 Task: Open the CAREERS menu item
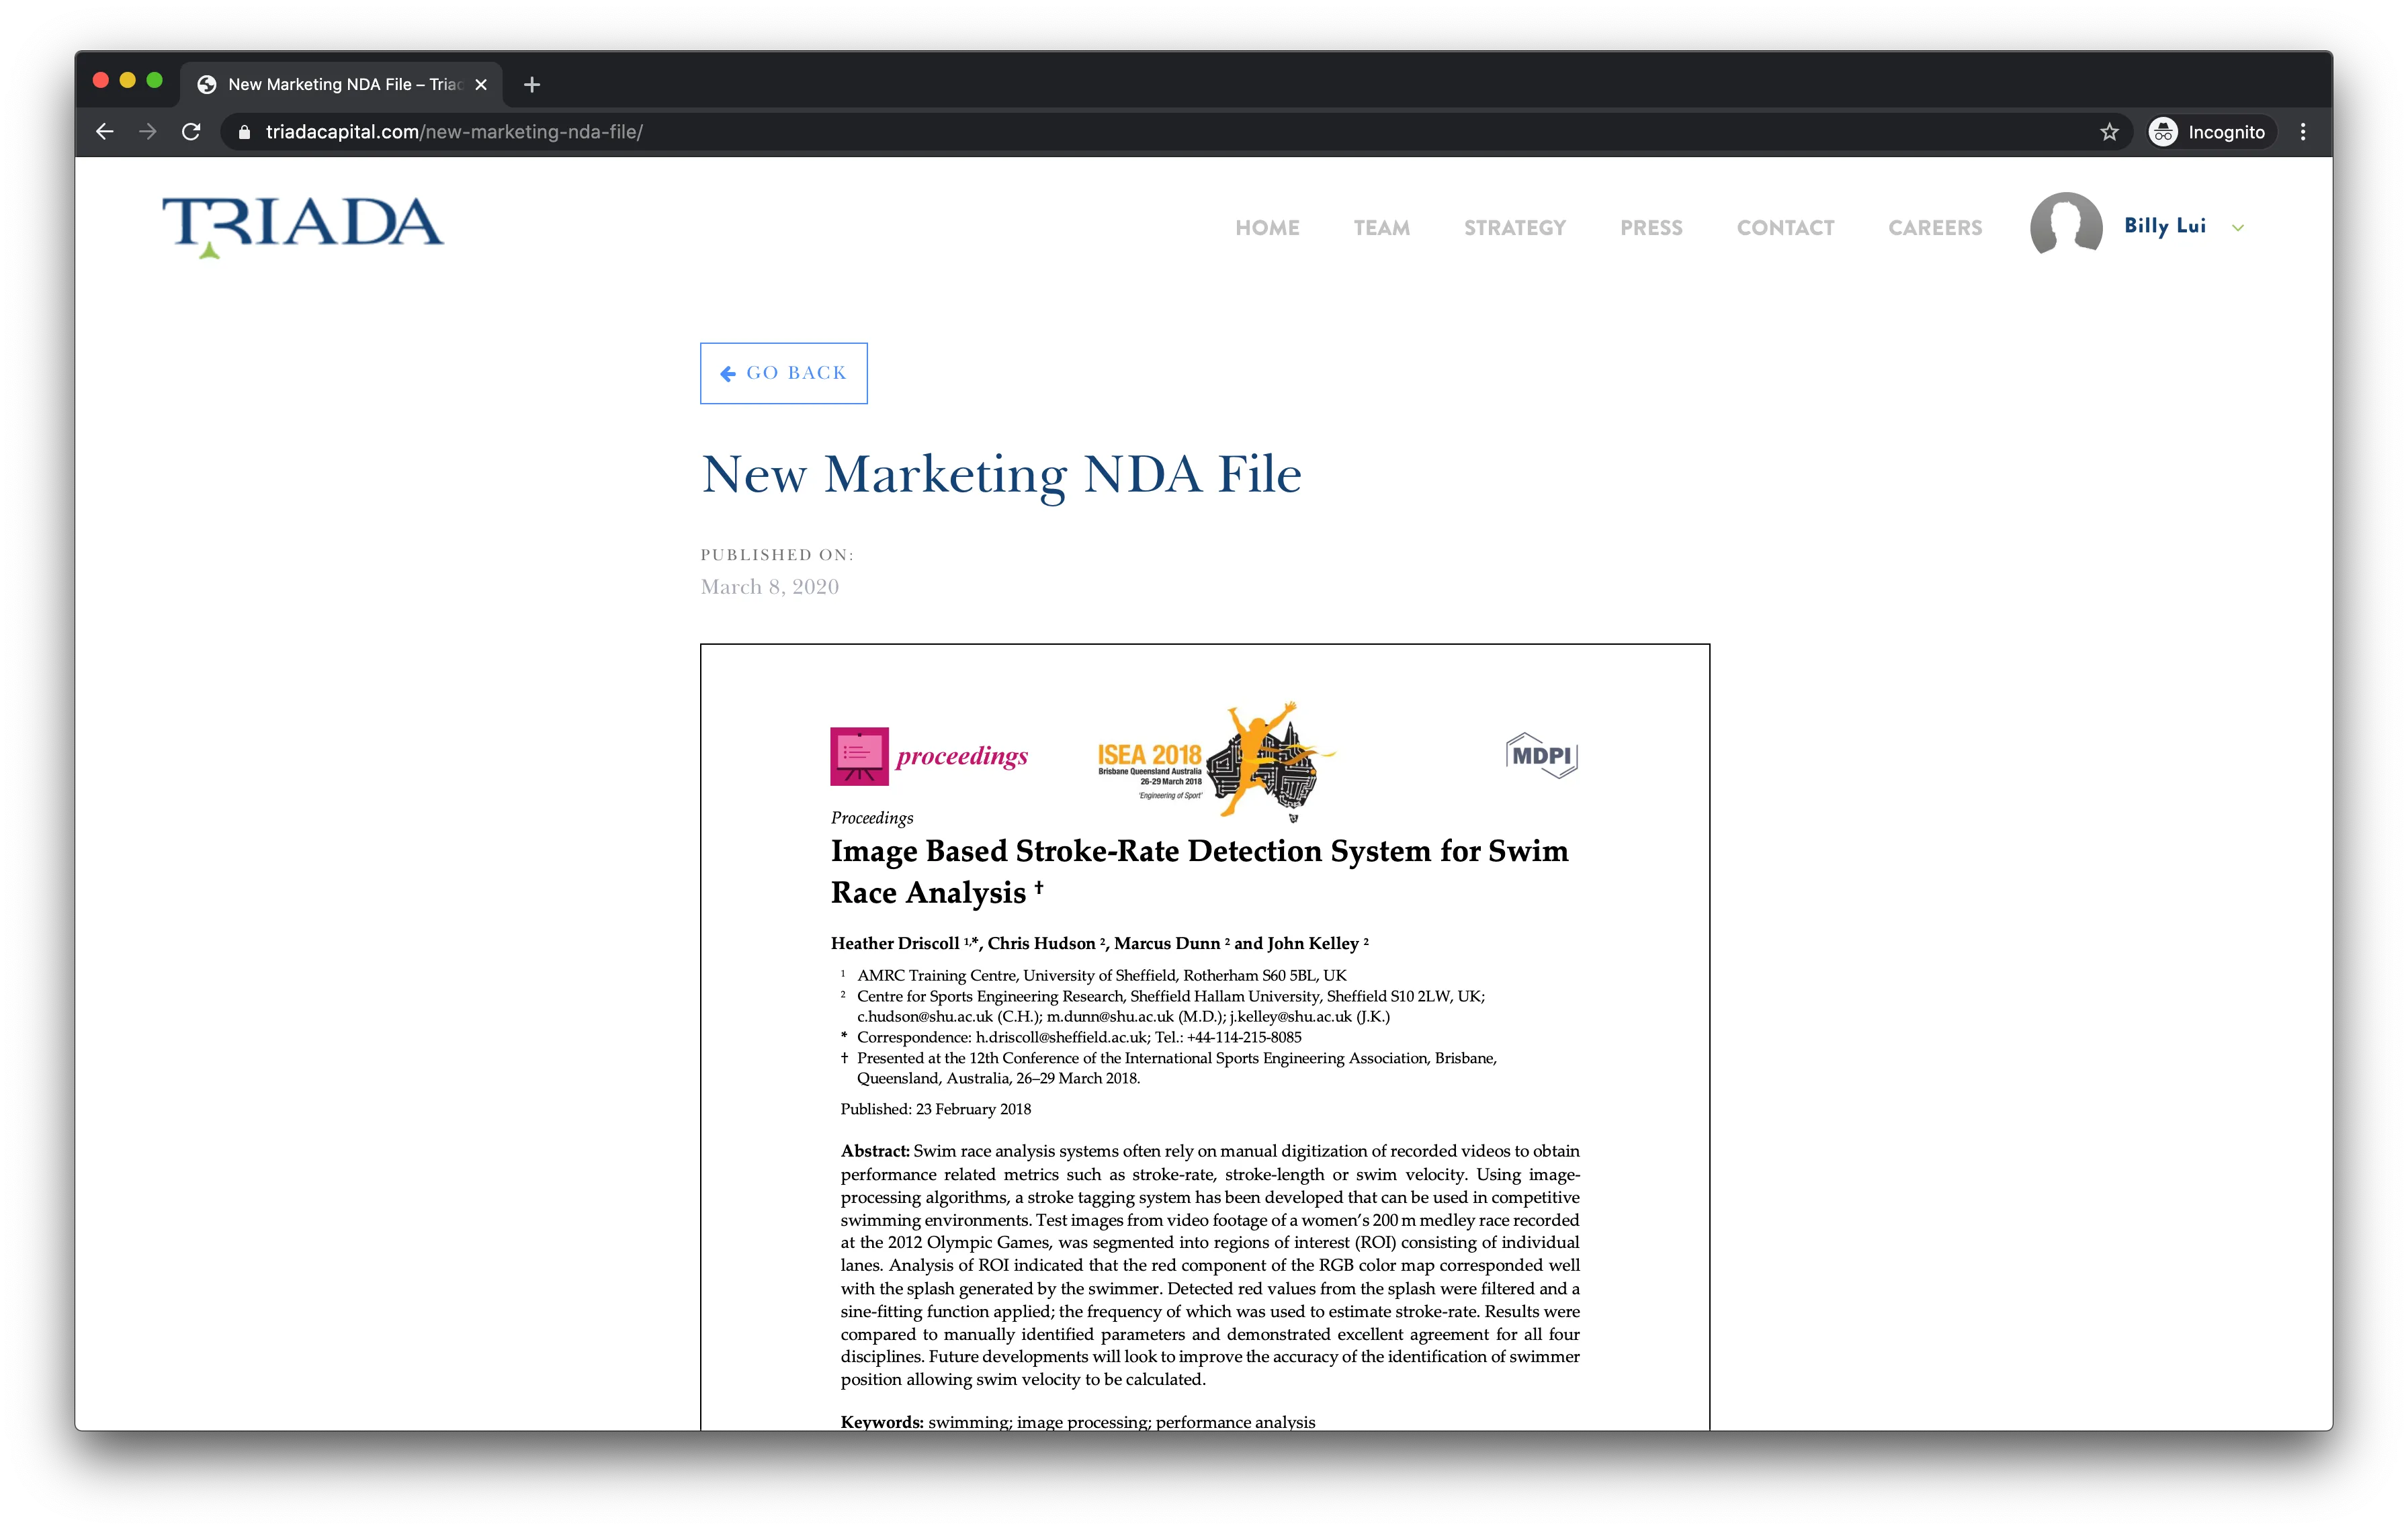pos(1935,228)
